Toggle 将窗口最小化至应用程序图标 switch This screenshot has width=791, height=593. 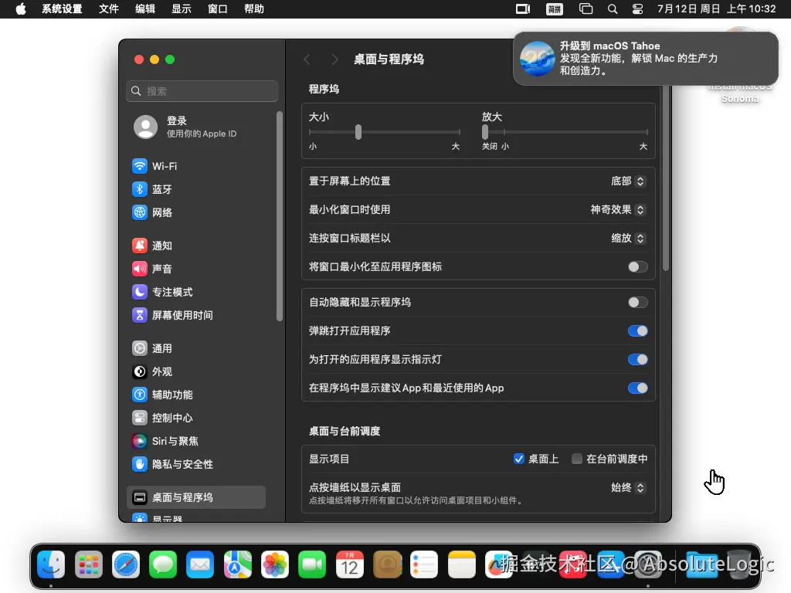click(x=637, y=266)
